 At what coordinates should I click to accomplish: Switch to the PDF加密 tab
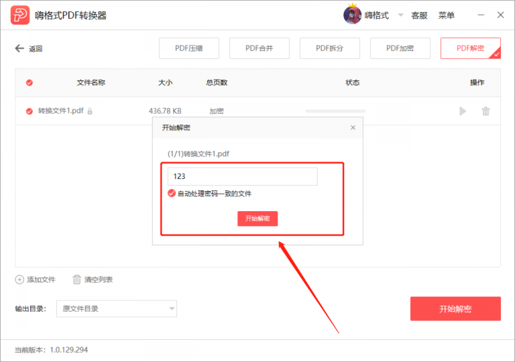click(400, 48)
